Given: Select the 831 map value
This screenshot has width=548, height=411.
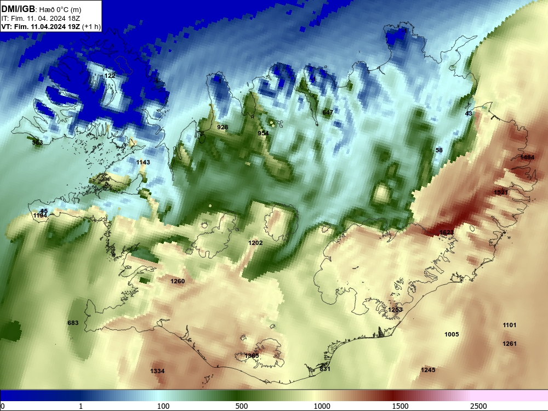Looking at the screenshot, I should tap(324, 369).
